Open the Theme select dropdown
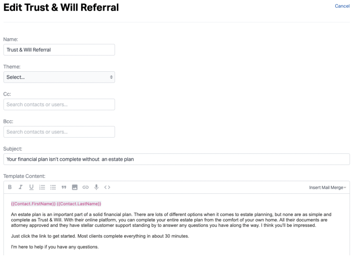Viewport: 353px width, 256px height. point(59,77)
